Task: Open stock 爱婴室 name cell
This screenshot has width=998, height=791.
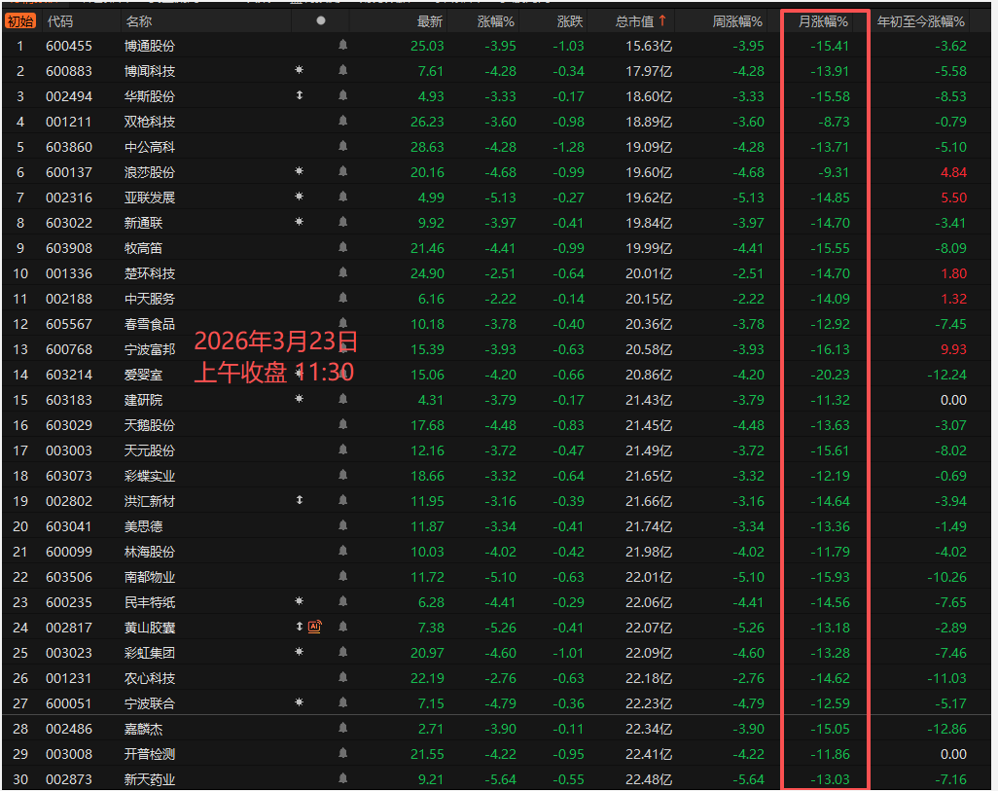Action: pyautogui.click(x=143, y=375)
